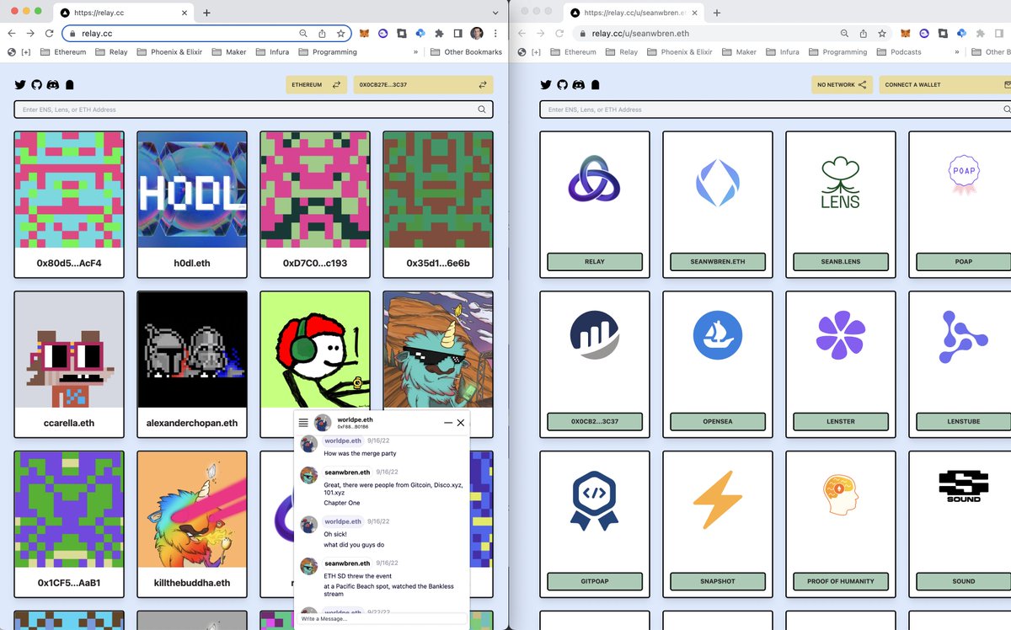Click the relay.cc address bar in left browser

coord(207,34)
